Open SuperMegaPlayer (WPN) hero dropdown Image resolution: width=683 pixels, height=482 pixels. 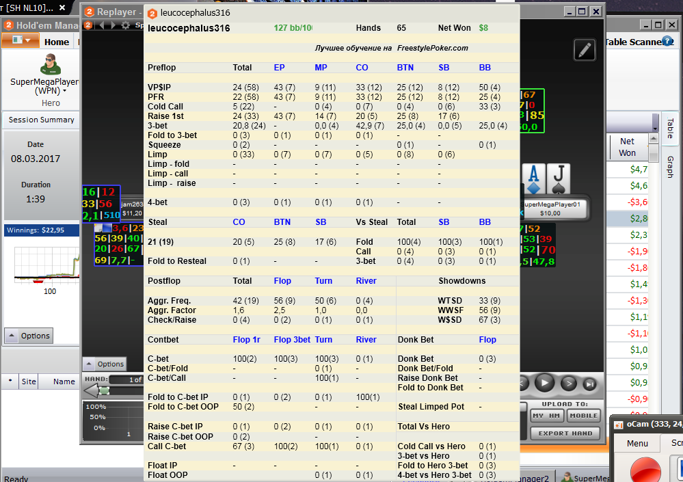tap(64, 91)
